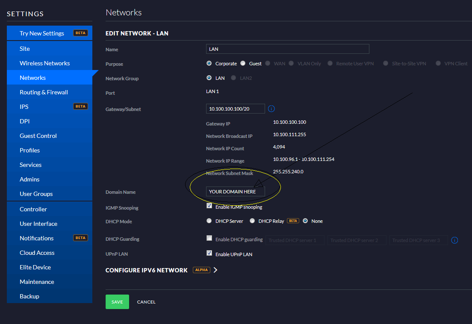Toggle the Enable UPnP LAN checkbox
The height and width of the screenshot is (324, 472).
click(x=209, y=253)
